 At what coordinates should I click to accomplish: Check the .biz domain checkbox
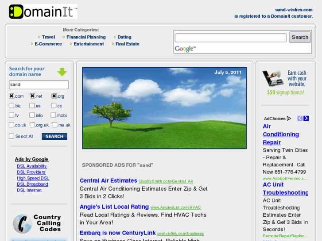click(x=12, y=106)
